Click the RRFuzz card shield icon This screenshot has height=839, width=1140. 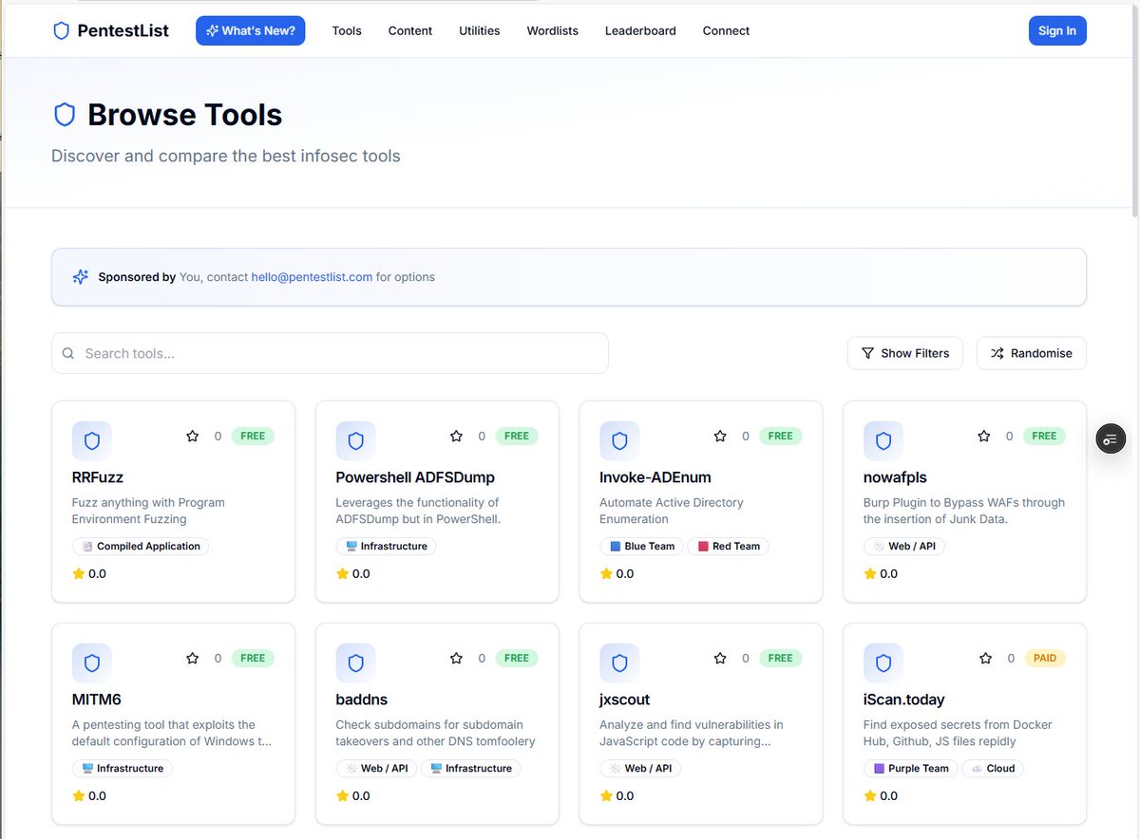coord(92,440)
